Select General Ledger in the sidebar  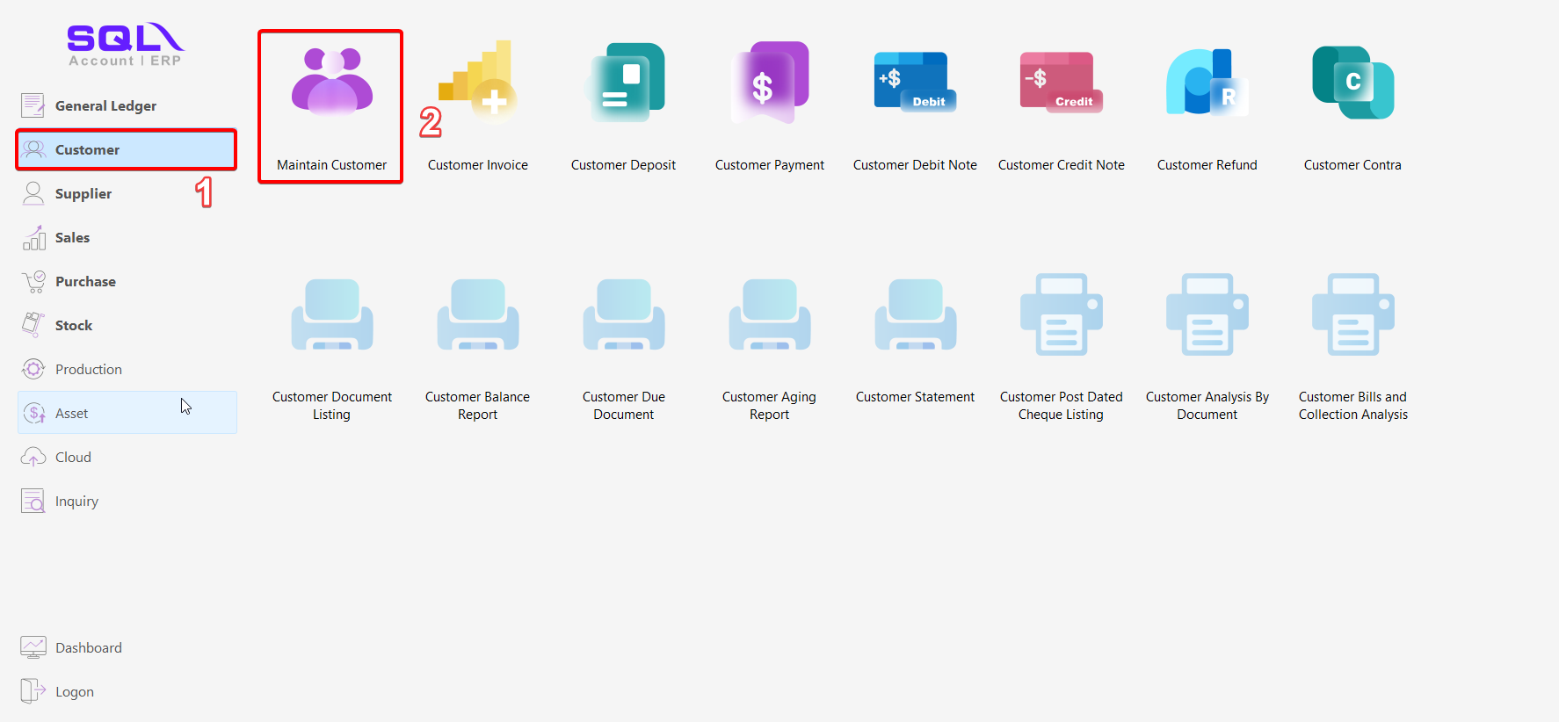(105, 106)
